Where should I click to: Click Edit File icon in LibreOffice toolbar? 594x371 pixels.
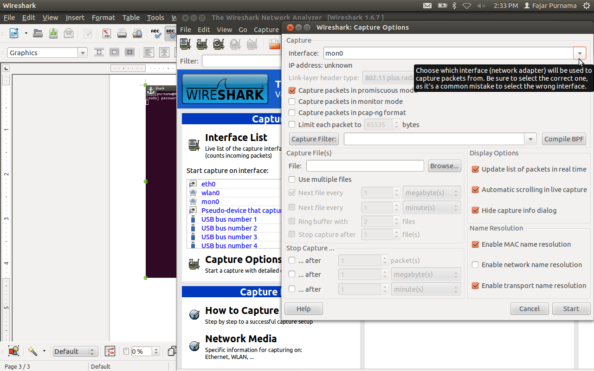[x=88, y=33]
